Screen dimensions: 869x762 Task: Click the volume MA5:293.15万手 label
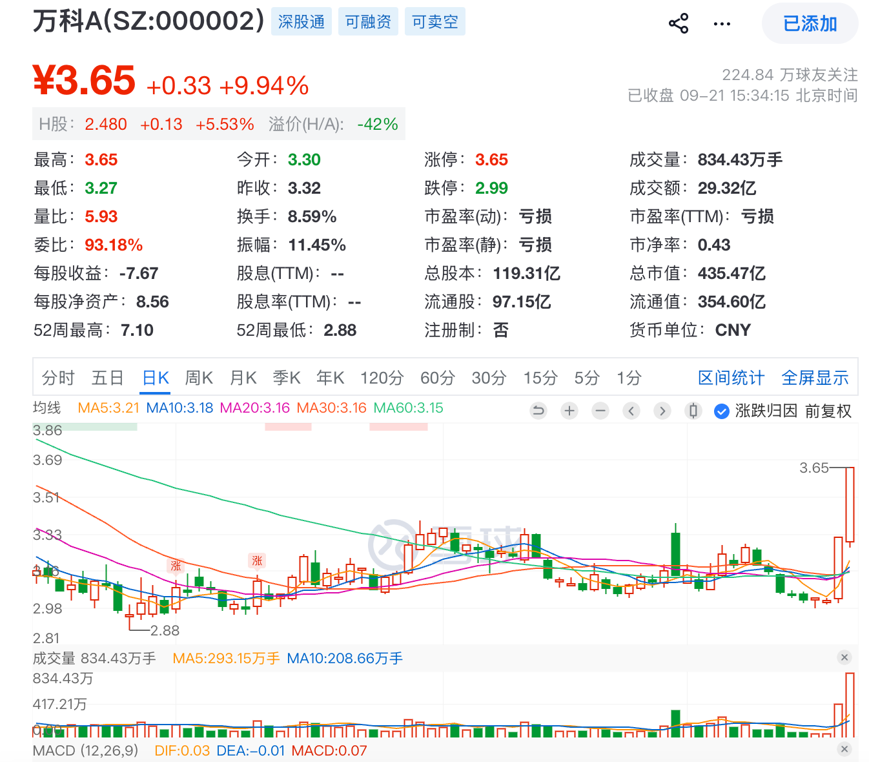226,658
